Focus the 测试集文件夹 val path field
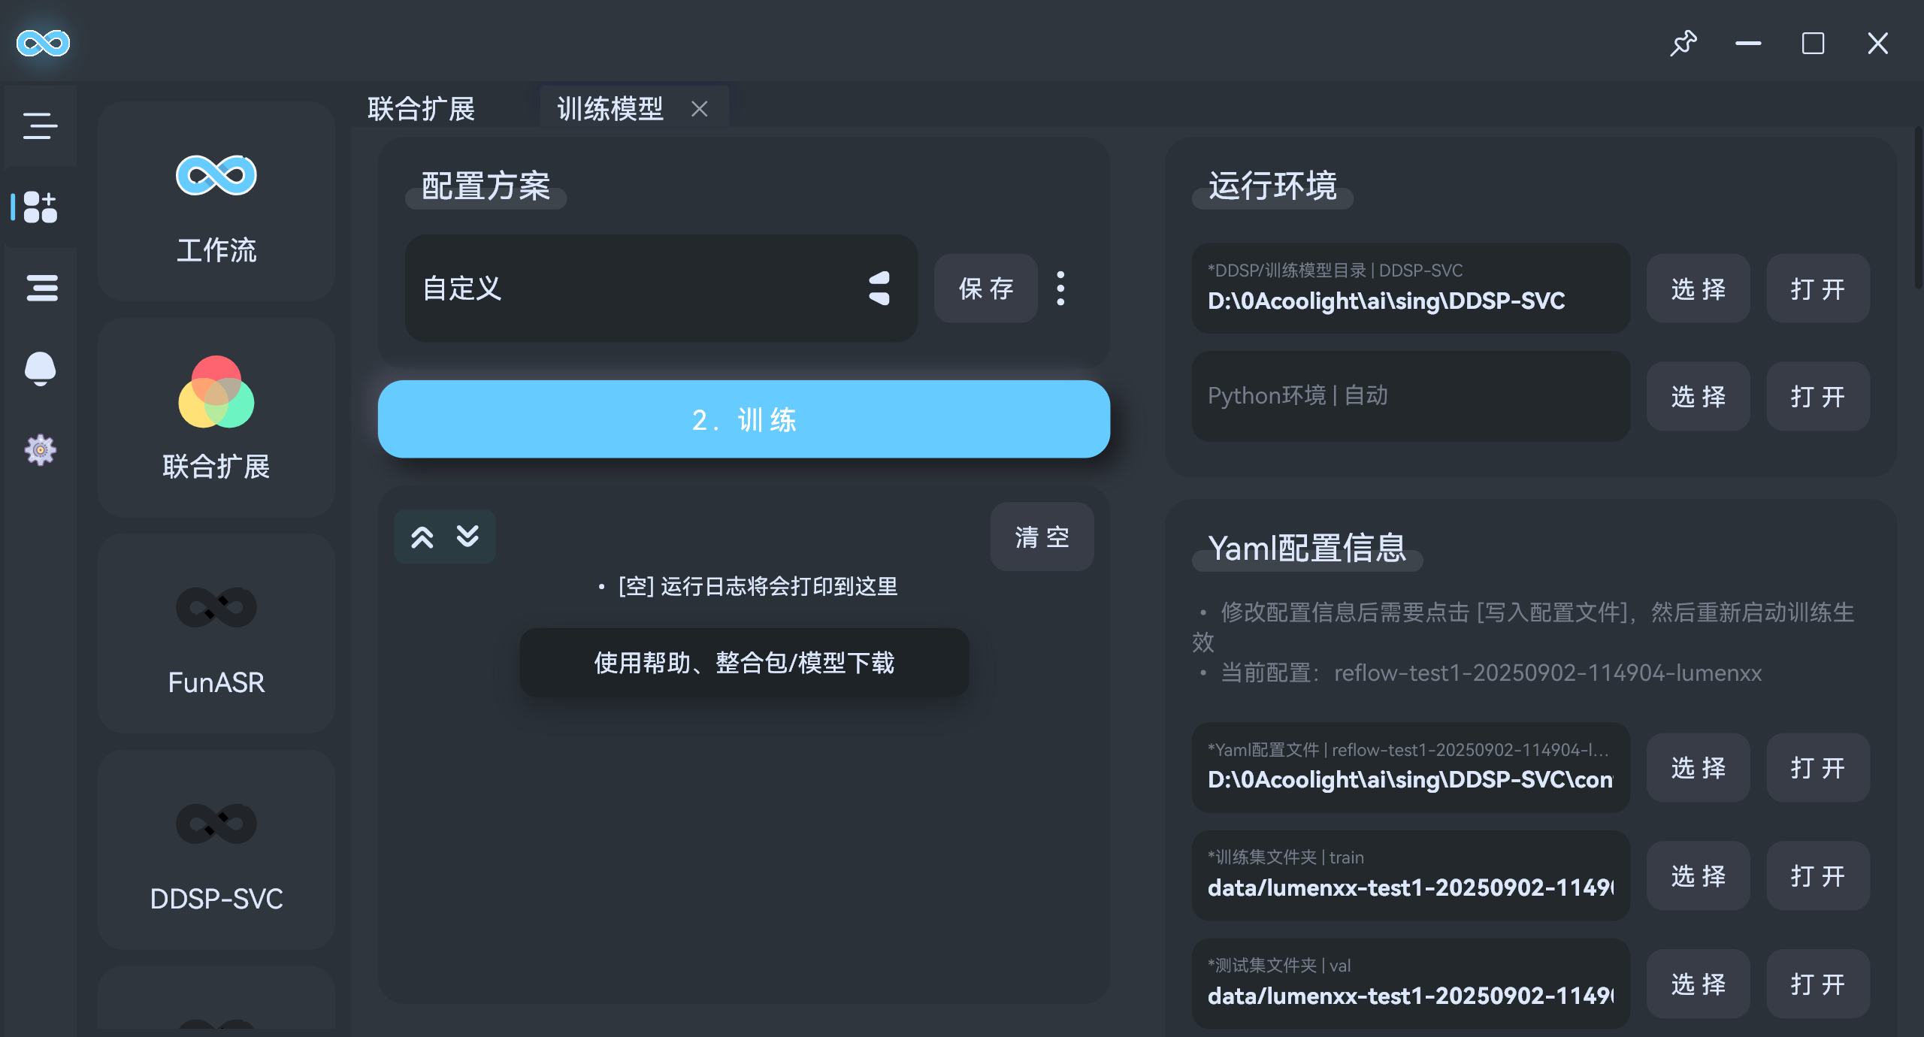The height and width of the screenshot is (1037, 1924). [1411, 984]
